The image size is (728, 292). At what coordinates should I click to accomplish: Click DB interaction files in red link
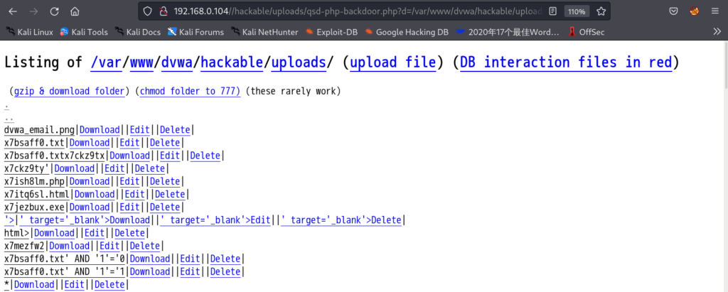tap(566, 63)
